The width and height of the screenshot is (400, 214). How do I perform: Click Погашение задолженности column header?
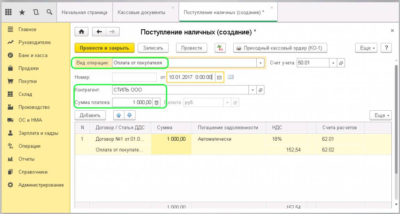pos(229,128)
